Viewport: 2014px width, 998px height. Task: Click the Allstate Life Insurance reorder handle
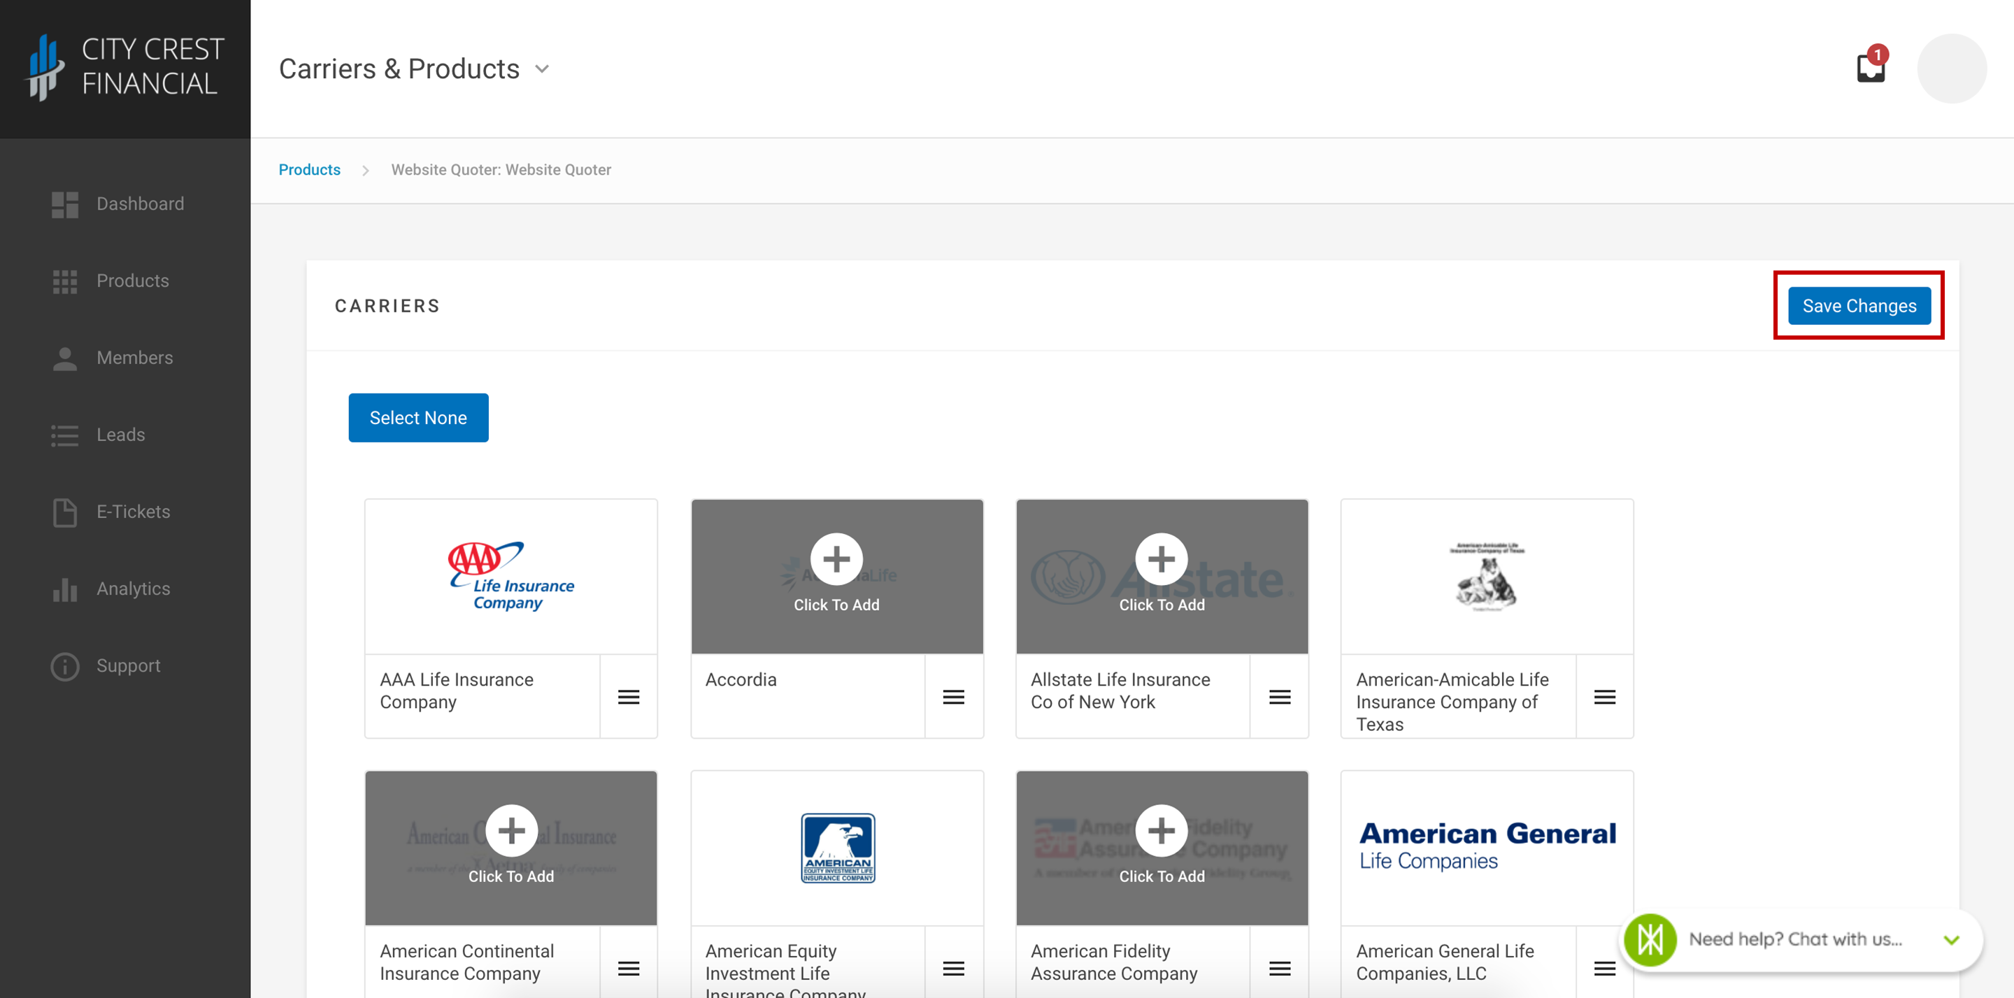coord(1279,696)
